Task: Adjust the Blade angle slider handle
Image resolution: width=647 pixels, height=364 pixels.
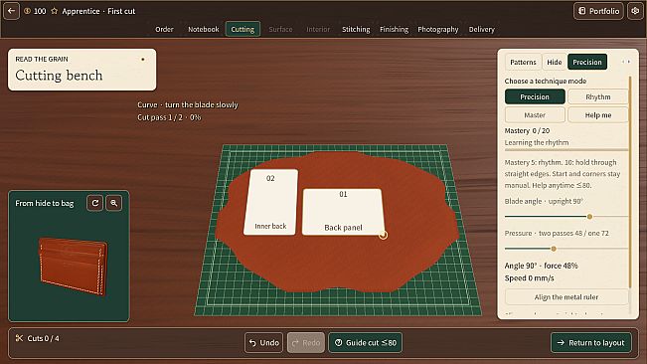Action: (589, 216)
